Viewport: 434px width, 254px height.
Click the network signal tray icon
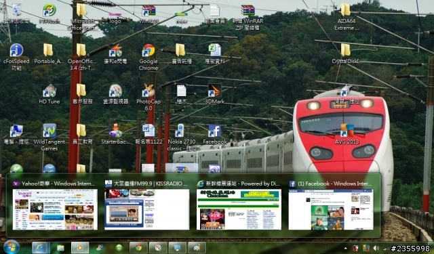(386, 248)
